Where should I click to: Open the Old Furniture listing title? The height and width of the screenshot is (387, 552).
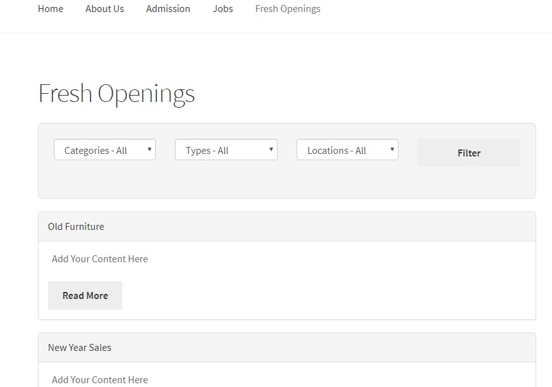click(x=76, y=227)
